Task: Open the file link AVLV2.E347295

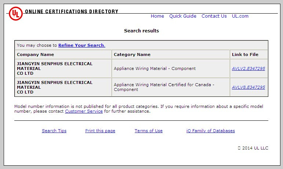Action: click(x=248, y=68)
